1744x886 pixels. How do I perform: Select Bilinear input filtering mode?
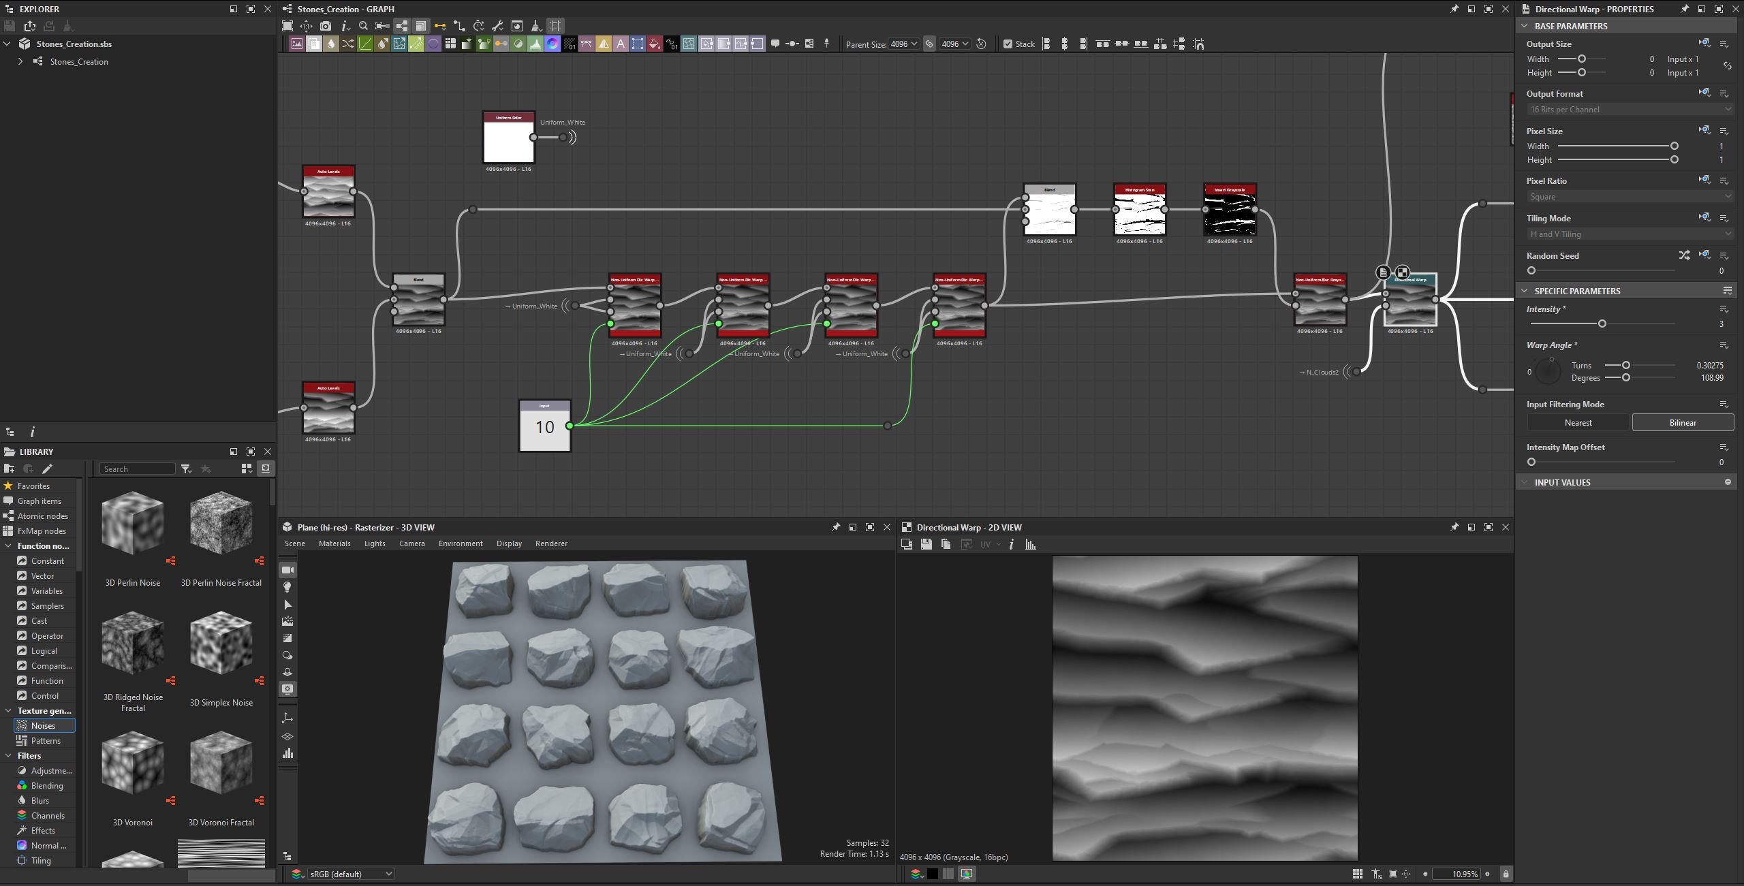pyautogui.click(x=1683, y=422)
